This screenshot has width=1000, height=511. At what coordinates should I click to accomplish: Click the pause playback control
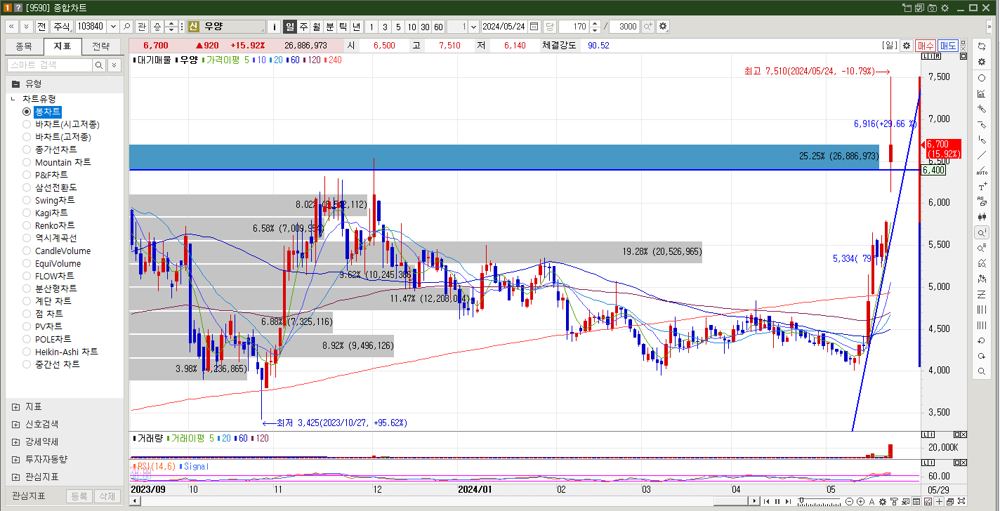(777, 501)
